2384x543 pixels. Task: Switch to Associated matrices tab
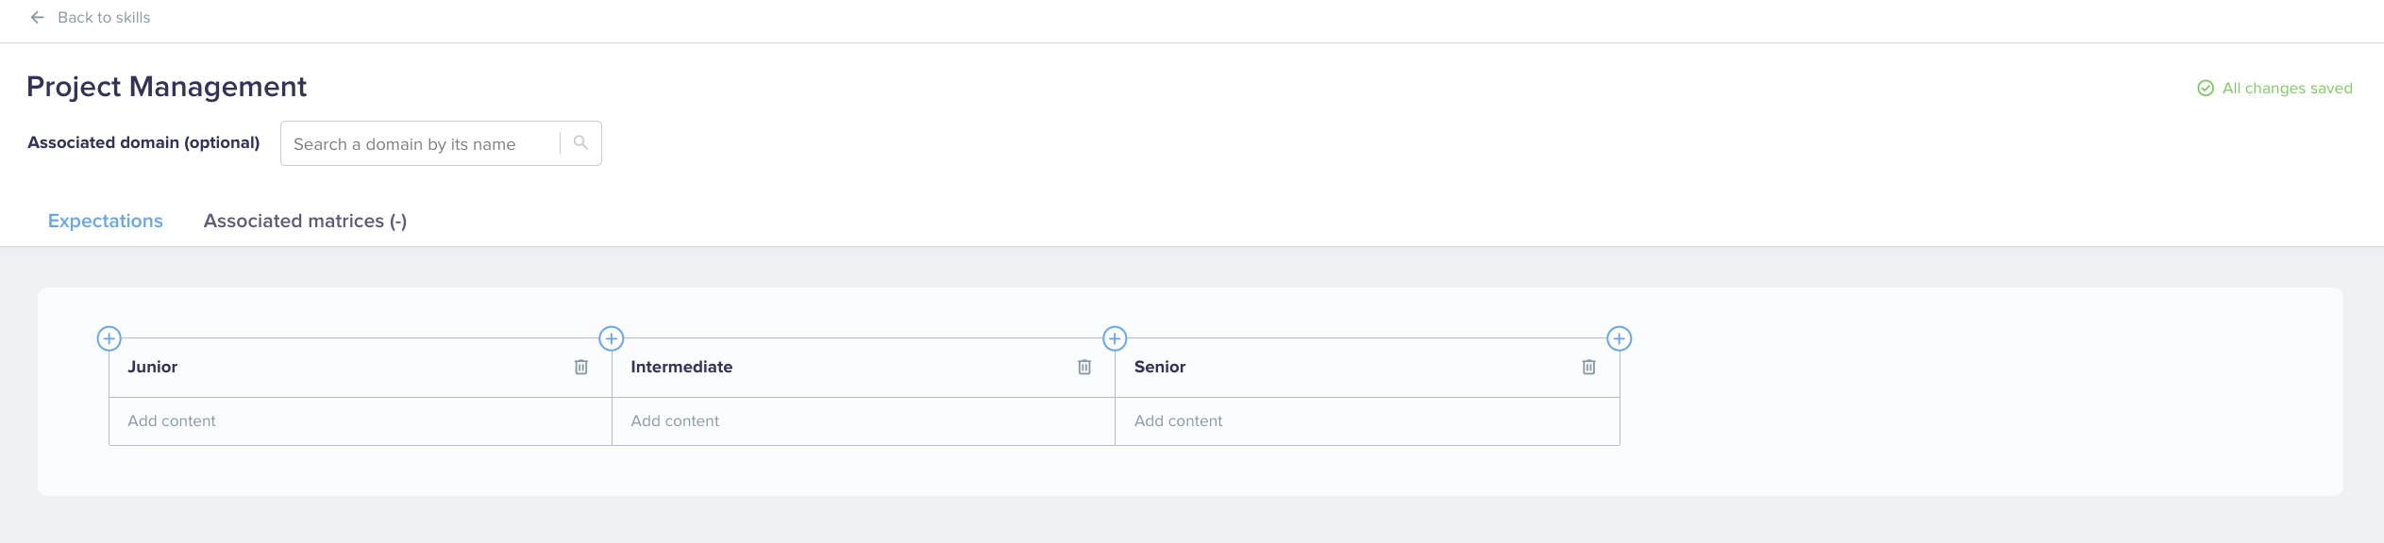click(x=305, y=221)
